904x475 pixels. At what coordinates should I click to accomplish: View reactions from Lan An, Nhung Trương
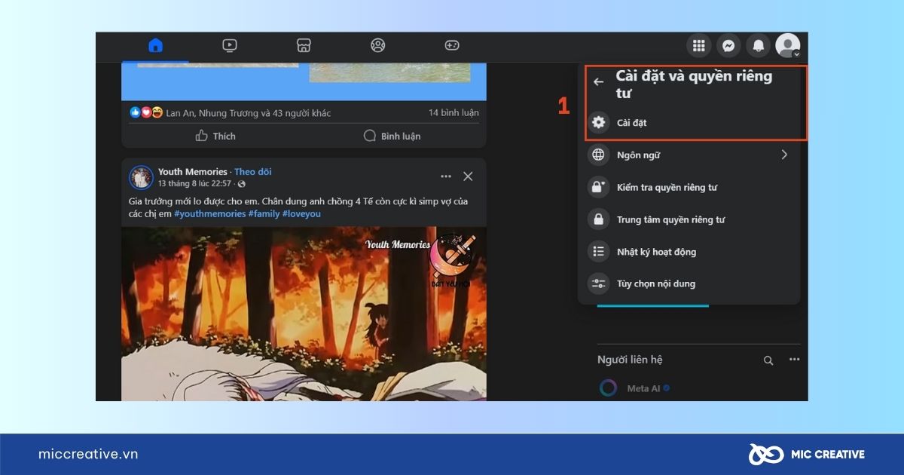[248, 113]
